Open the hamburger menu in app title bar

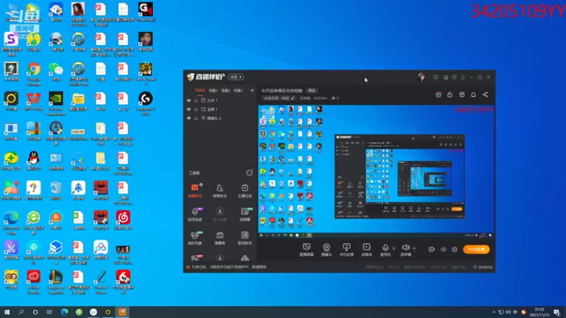point(463,77)
